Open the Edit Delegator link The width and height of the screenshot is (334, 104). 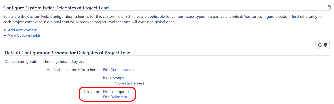coord(115,97)
